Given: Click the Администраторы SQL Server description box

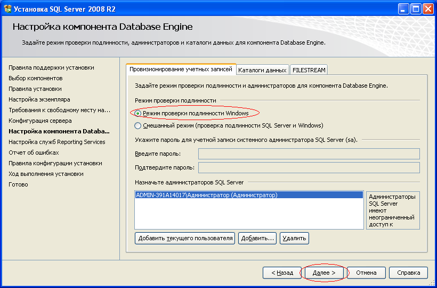Looking at the screenshot, I should (x=393, y=210).
